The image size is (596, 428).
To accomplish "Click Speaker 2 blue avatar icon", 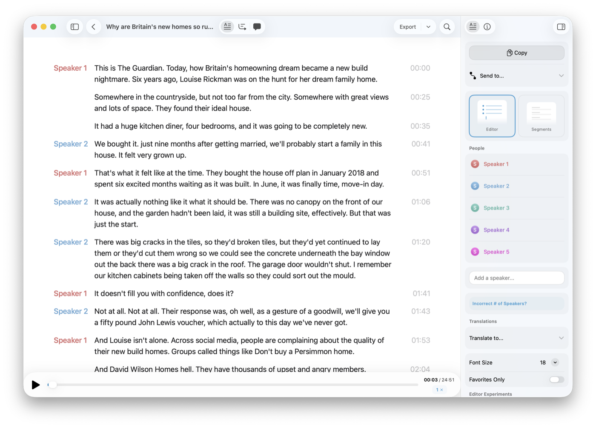I will [475, 186].
